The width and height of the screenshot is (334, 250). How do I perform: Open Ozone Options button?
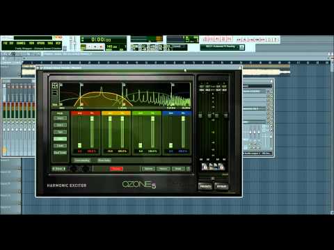point(148,169)
